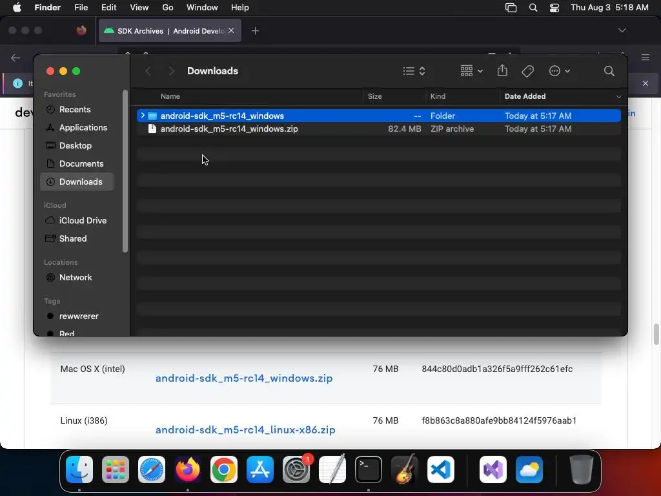Viewport: 661px width, 496px height.
Task: Toggle sort order chevron in Date Added
Action: click(x=618, y=97)
